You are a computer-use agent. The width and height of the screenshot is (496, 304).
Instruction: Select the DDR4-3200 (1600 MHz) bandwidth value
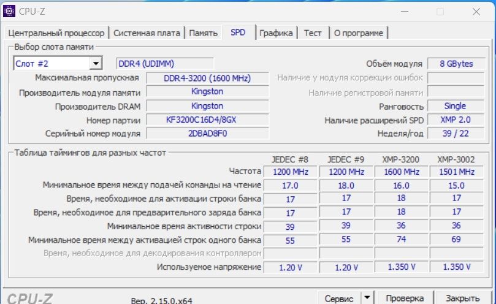pyautogui.click(x=207, y=78)
